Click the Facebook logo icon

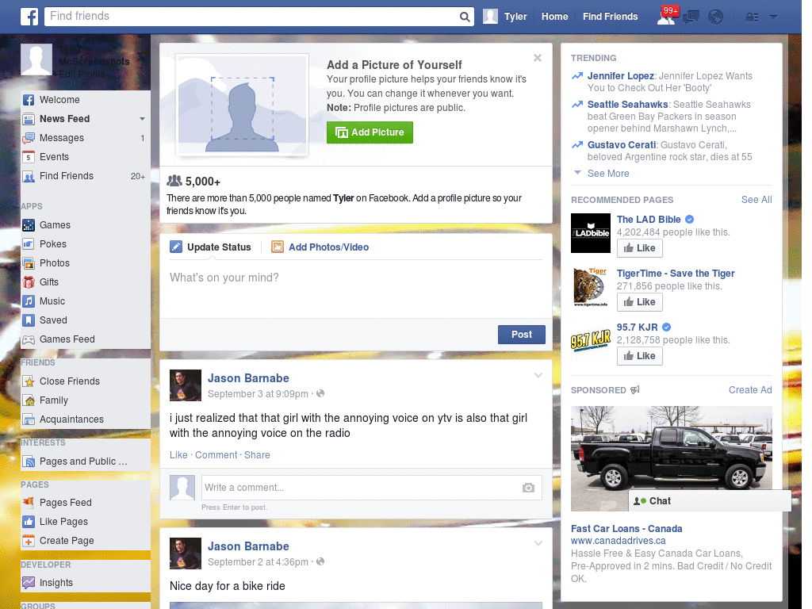[x=29, y=17]
